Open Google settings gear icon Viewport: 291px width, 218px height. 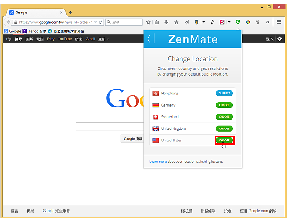(279, 39)
